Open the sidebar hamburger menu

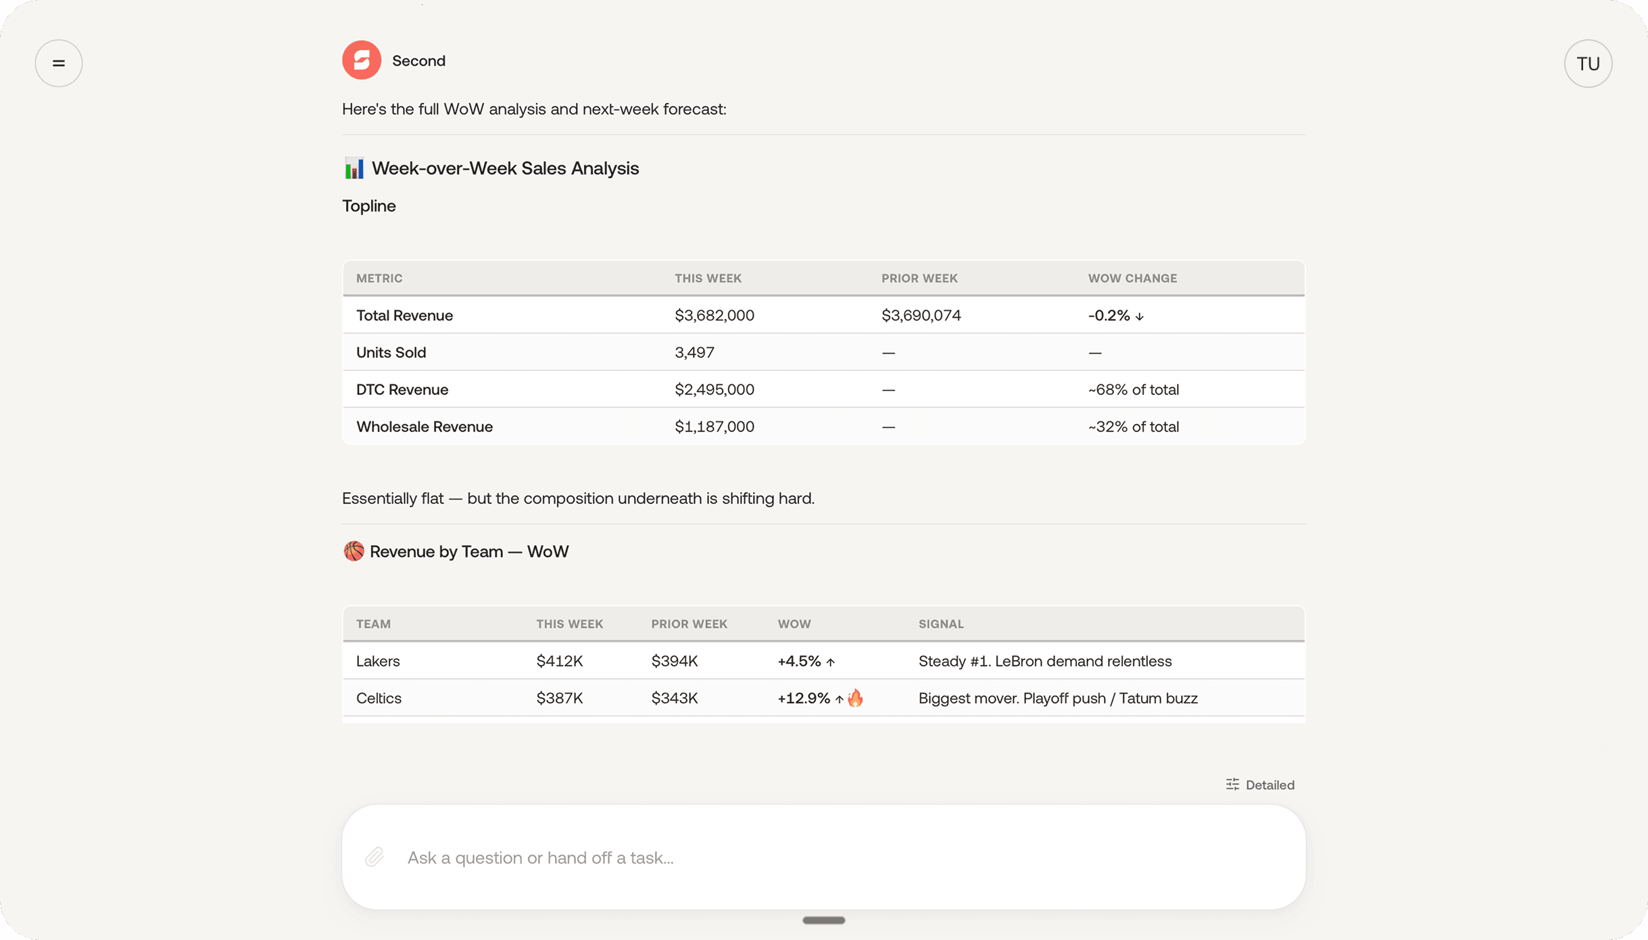tap(59, 63)
